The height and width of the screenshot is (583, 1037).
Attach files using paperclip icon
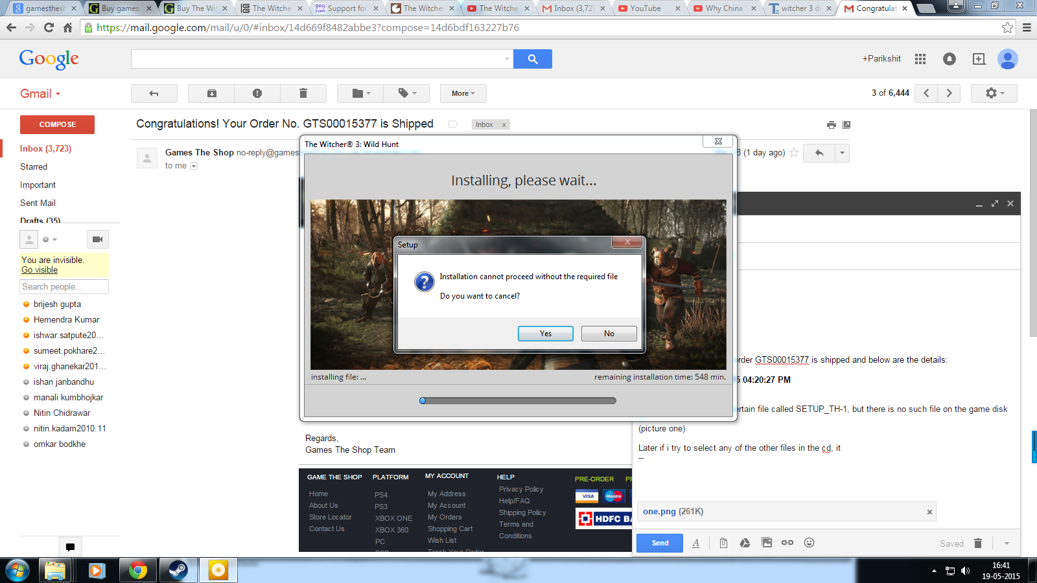point(723,543)
